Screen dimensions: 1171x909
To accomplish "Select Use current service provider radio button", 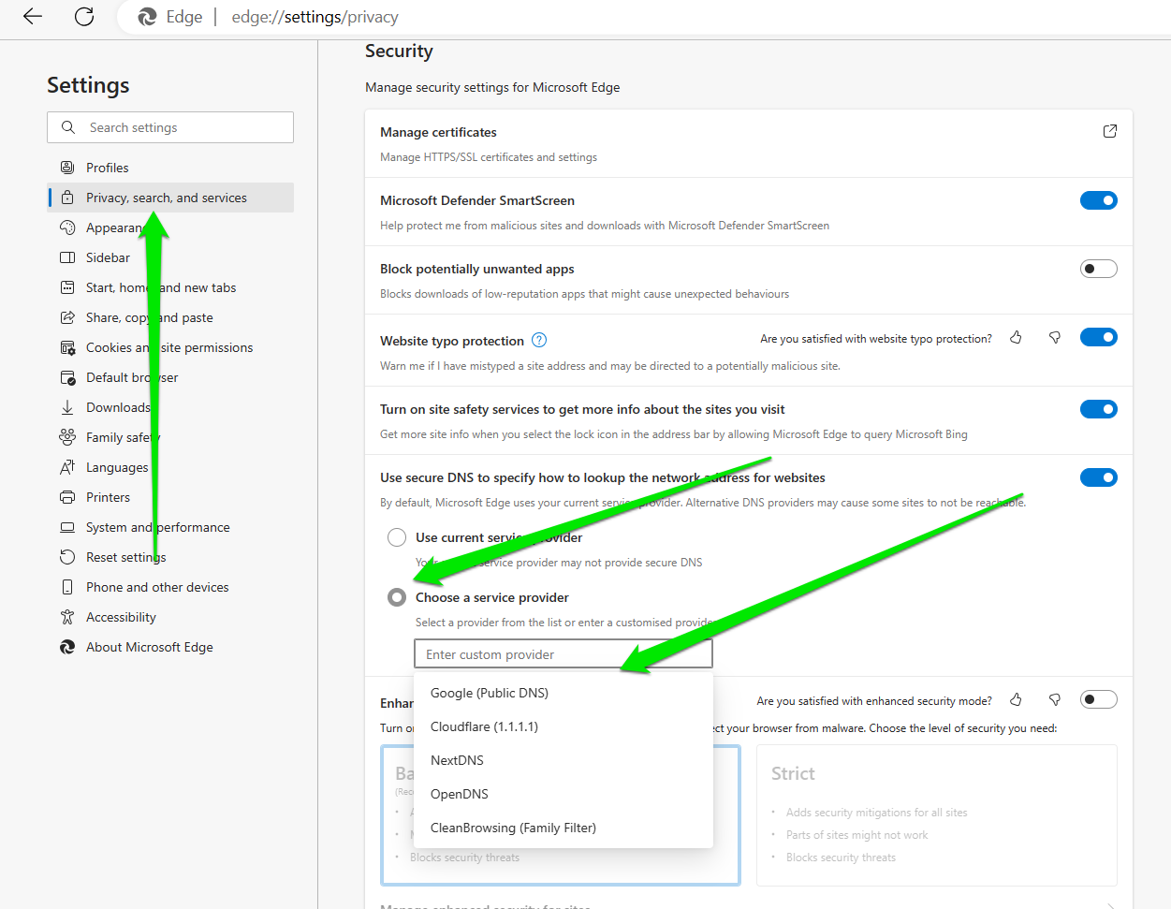I will click(x=397, y=537).
